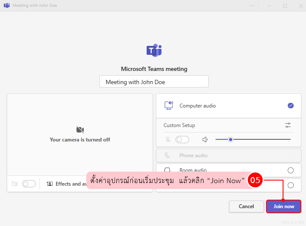Viewport: 306px width, 226px height.
Task: Click 'Your camera is turned off' text
Action: pyautogui.click(x=80, y=140)
